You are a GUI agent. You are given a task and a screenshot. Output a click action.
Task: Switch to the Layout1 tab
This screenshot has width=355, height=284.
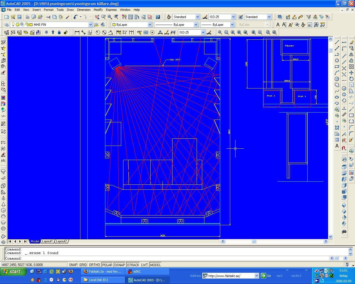coord(47,241)
